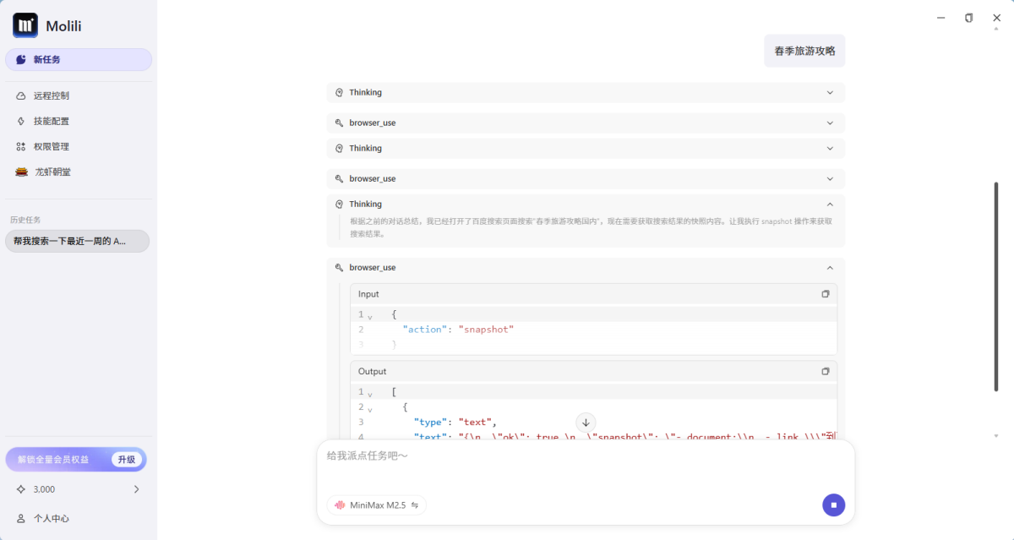The image size is (1014, 540).
Task: Collapse the expanded browser_use section
Action: (x=830, y=268)
